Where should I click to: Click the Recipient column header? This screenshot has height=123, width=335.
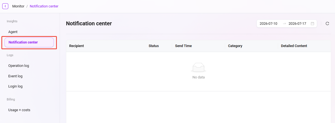[77, 46]
